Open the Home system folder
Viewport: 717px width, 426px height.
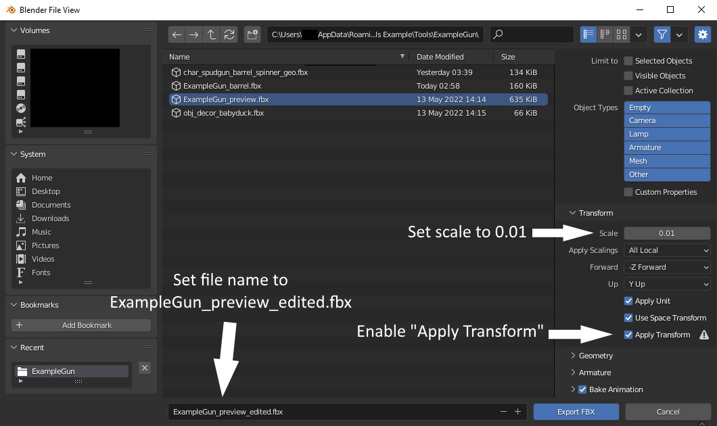click(42, 178)
